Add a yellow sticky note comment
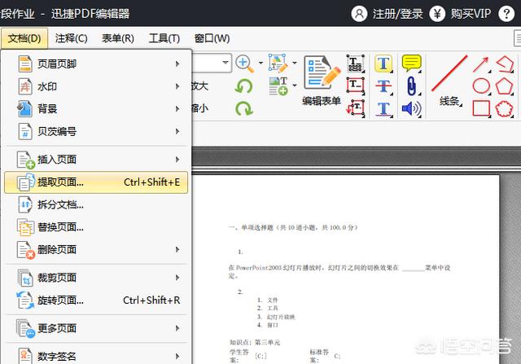Image resolution: width=521 pixels, height=364 pixels. (x=412, y=64)
